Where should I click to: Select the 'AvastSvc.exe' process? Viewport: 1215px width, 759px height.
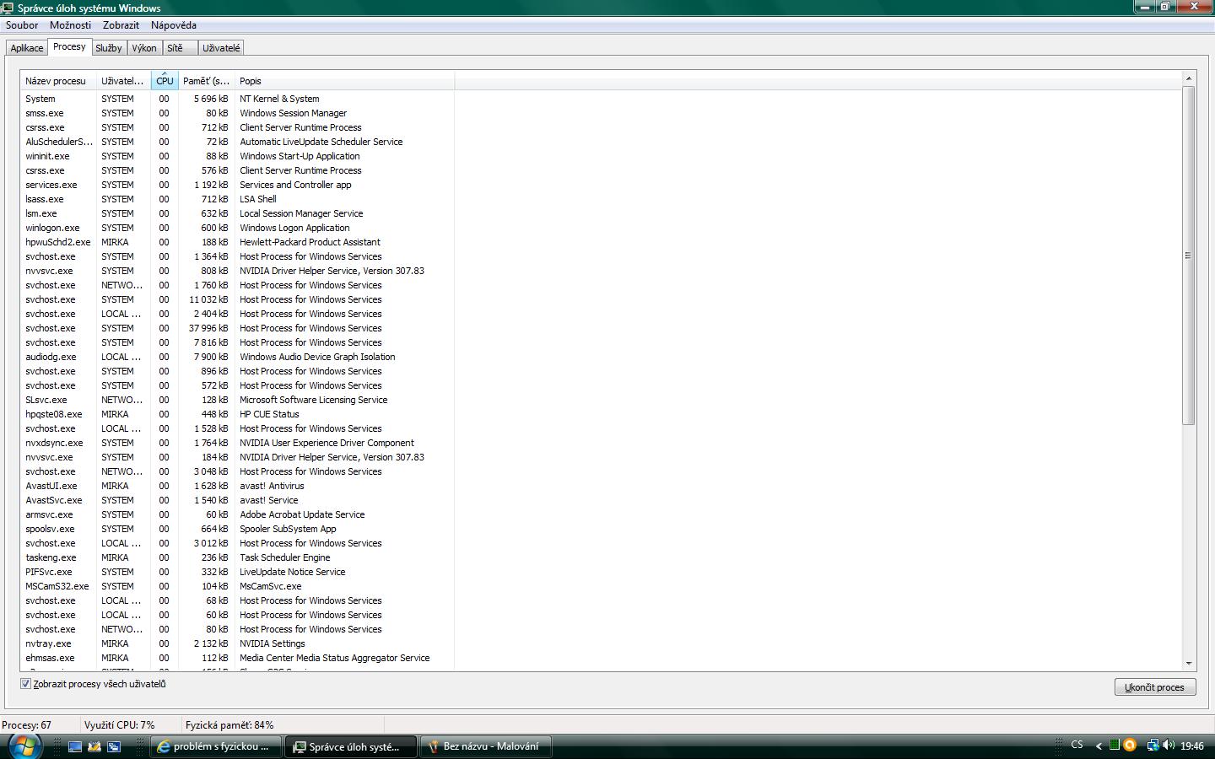237,500
